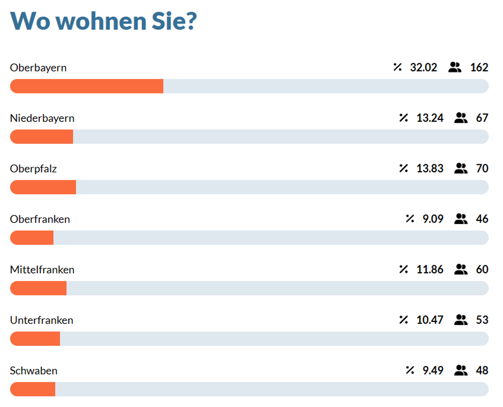Click the percent icon next to Mittelfranken's 11.86
The image size is (503, 407).
pyautogui.click(x=404, y=269)
